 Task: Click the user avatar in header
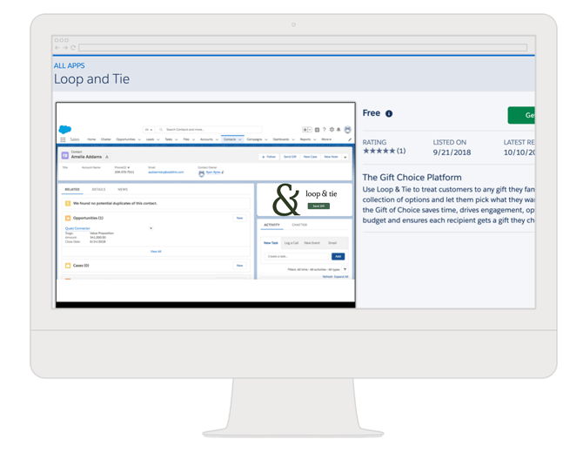pyautogui.click(x=348, y=130)
